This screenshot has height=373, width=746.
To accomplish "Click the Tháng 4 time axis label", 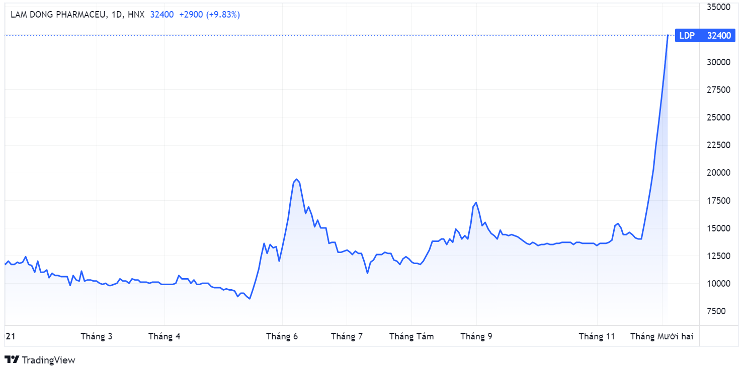I will pos(164,336).
